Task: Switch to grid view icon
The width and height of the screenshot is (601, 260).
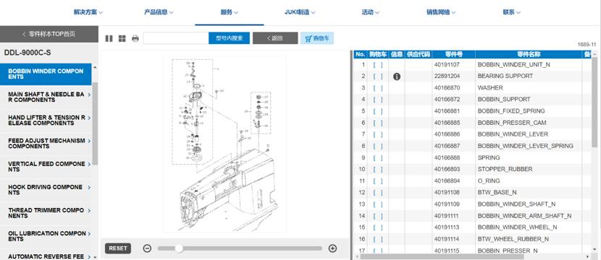Action: [122, 38]
